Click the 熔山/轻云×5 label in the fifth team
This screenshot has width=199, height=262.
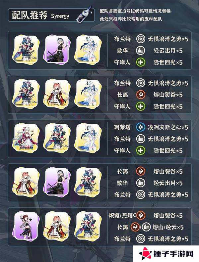point(168,227)
